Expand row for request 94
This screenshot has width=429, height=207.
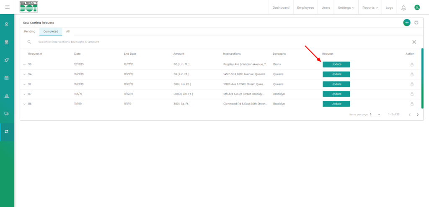pos(25,74)
